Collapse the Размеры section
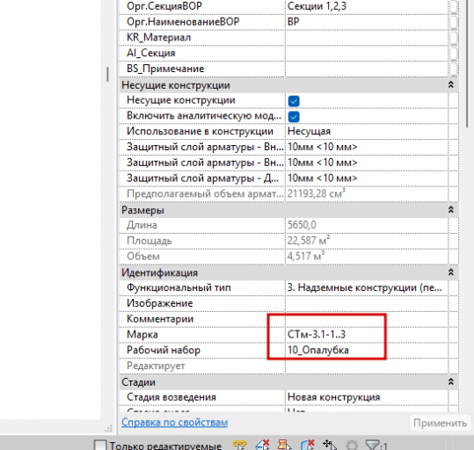 coord(451,210)
